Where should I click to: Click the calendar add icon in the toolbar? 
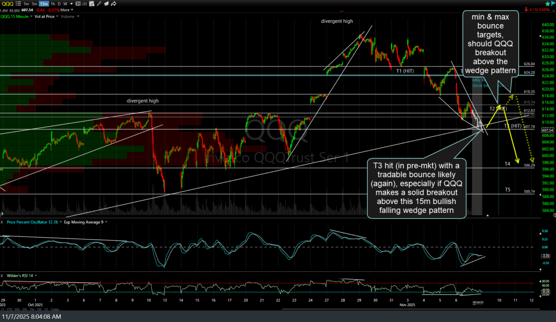tap(91, 4)
